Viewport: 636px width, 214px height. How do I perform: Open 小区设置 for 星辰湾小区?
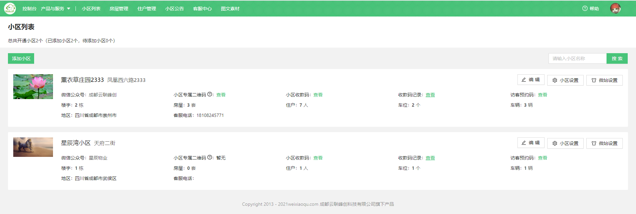tap(565, 143)
